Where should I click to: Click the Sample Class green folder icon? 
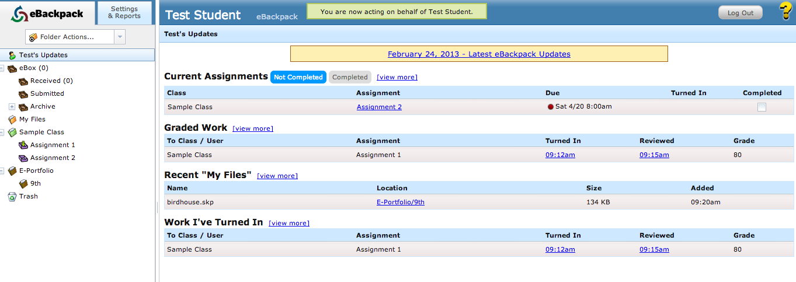click(x=12, y=133)
